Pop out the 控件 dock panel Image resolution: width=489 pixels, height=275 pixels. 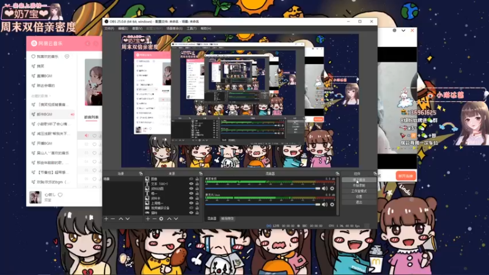click(x=375, y=174)
